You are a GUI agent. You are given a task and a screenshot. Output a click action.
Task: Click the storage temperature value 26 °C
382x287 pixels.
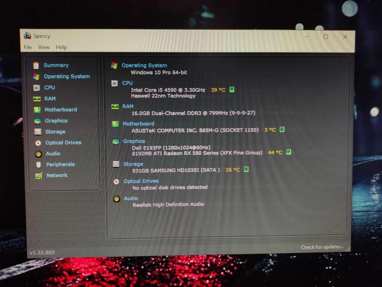click(233, 170)
